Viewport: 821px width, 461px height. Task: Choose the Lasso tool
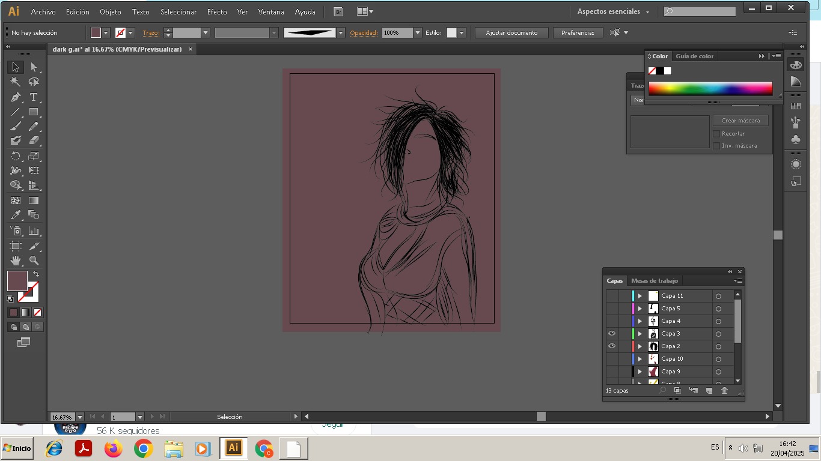(x=34, y=82)
